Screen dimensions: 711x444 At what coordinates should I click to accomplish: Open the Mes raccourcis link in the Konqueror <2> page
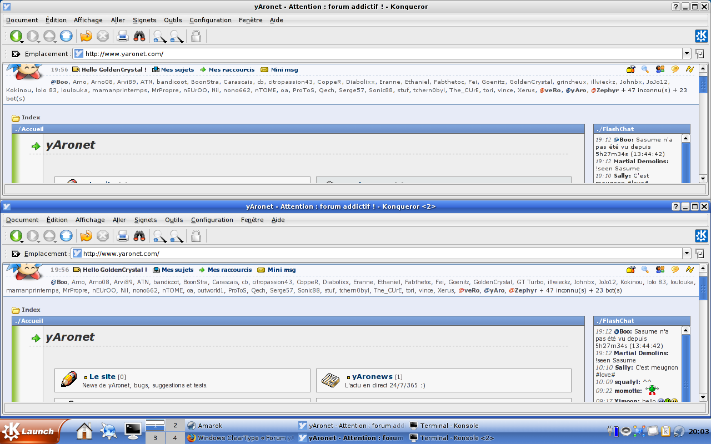229,270
